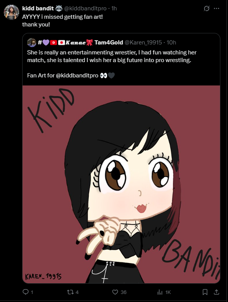Image resolution: width=228 pixels, height=302 pixels.
Task: Open kidd bandit's profile avatar
Action: pyautogui.click(x=11, y=12)
